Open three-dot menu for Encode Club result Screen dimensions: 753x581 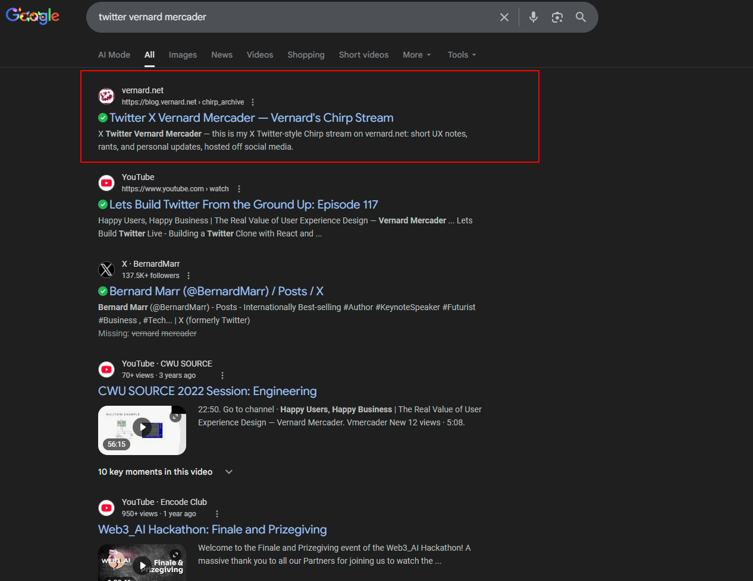coord(217,514)
